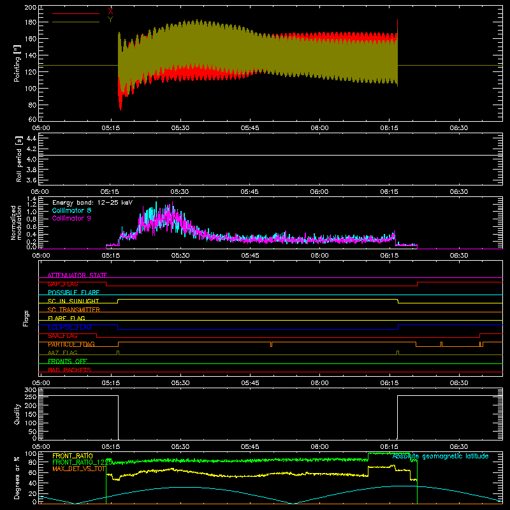Click the 05:15 label under Quality plot
The height and width of the screenshot is (510, 510).
[110, 447]
